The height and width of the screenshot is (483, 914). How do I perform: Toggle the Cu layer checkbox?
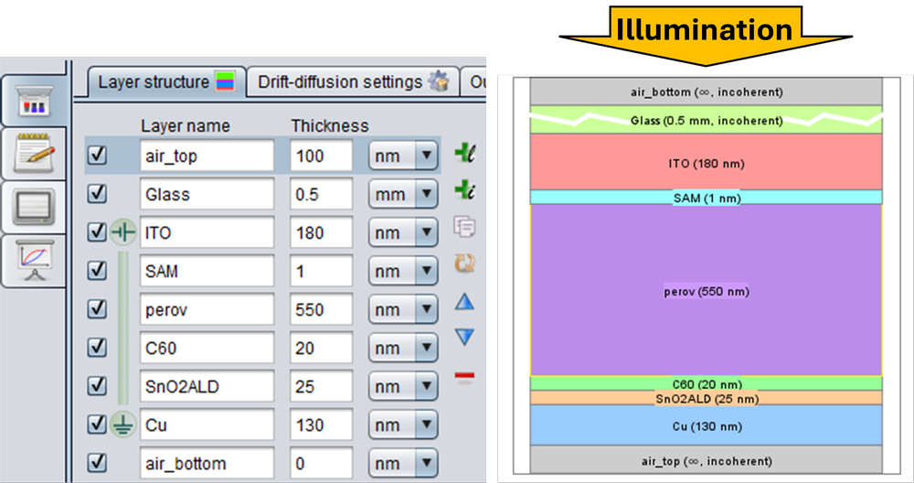97,424
